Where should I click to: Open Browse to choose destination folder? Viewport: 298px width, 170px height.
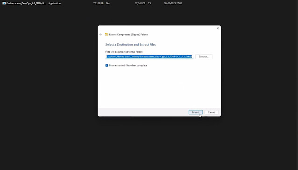click(x=204, y=57)
